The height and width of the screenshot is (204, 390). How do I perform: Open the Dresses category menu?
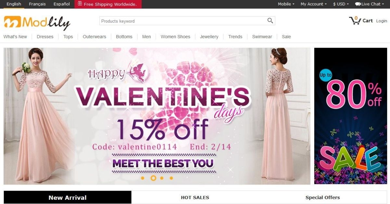[45, 37]
